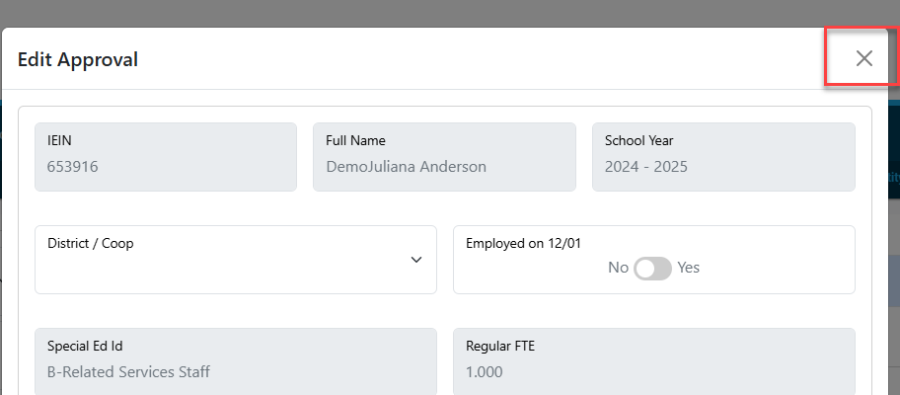
Task: Click the School Year 2024 - 2025 field
Action: (x=723, y=157)
